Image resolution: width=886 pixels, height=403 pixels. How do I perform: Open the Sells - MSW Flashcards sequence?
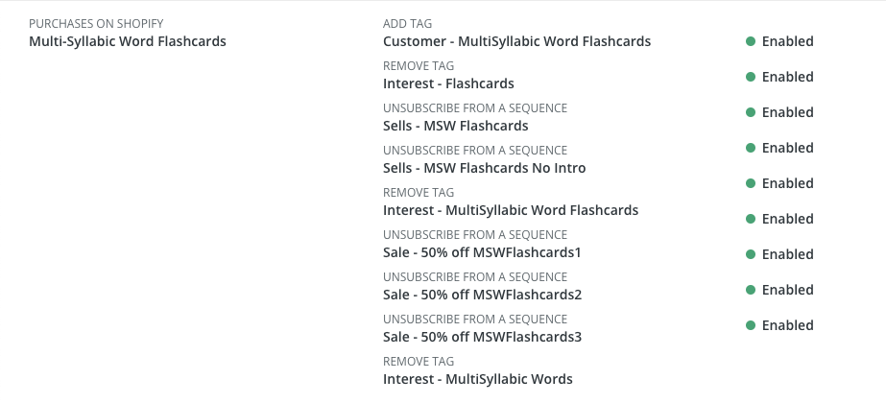(455, 126)
